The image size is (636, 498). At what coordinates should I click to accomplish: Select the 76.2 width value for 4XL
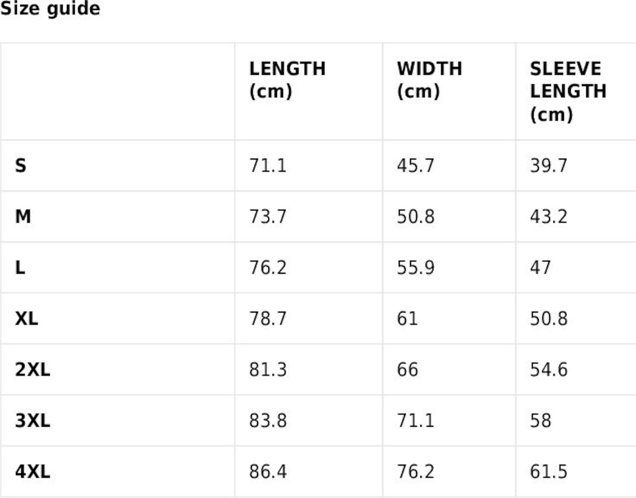point(415,471)
